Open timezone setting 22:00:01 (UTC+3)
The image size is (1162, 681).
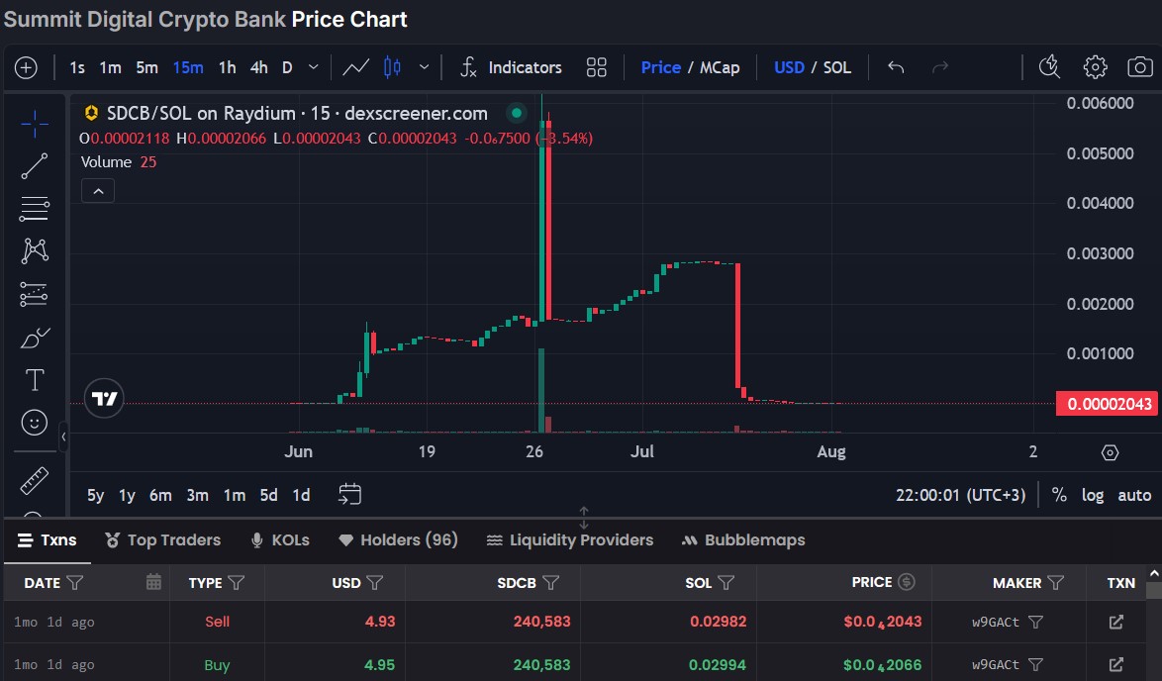click(x=960, y=495)
